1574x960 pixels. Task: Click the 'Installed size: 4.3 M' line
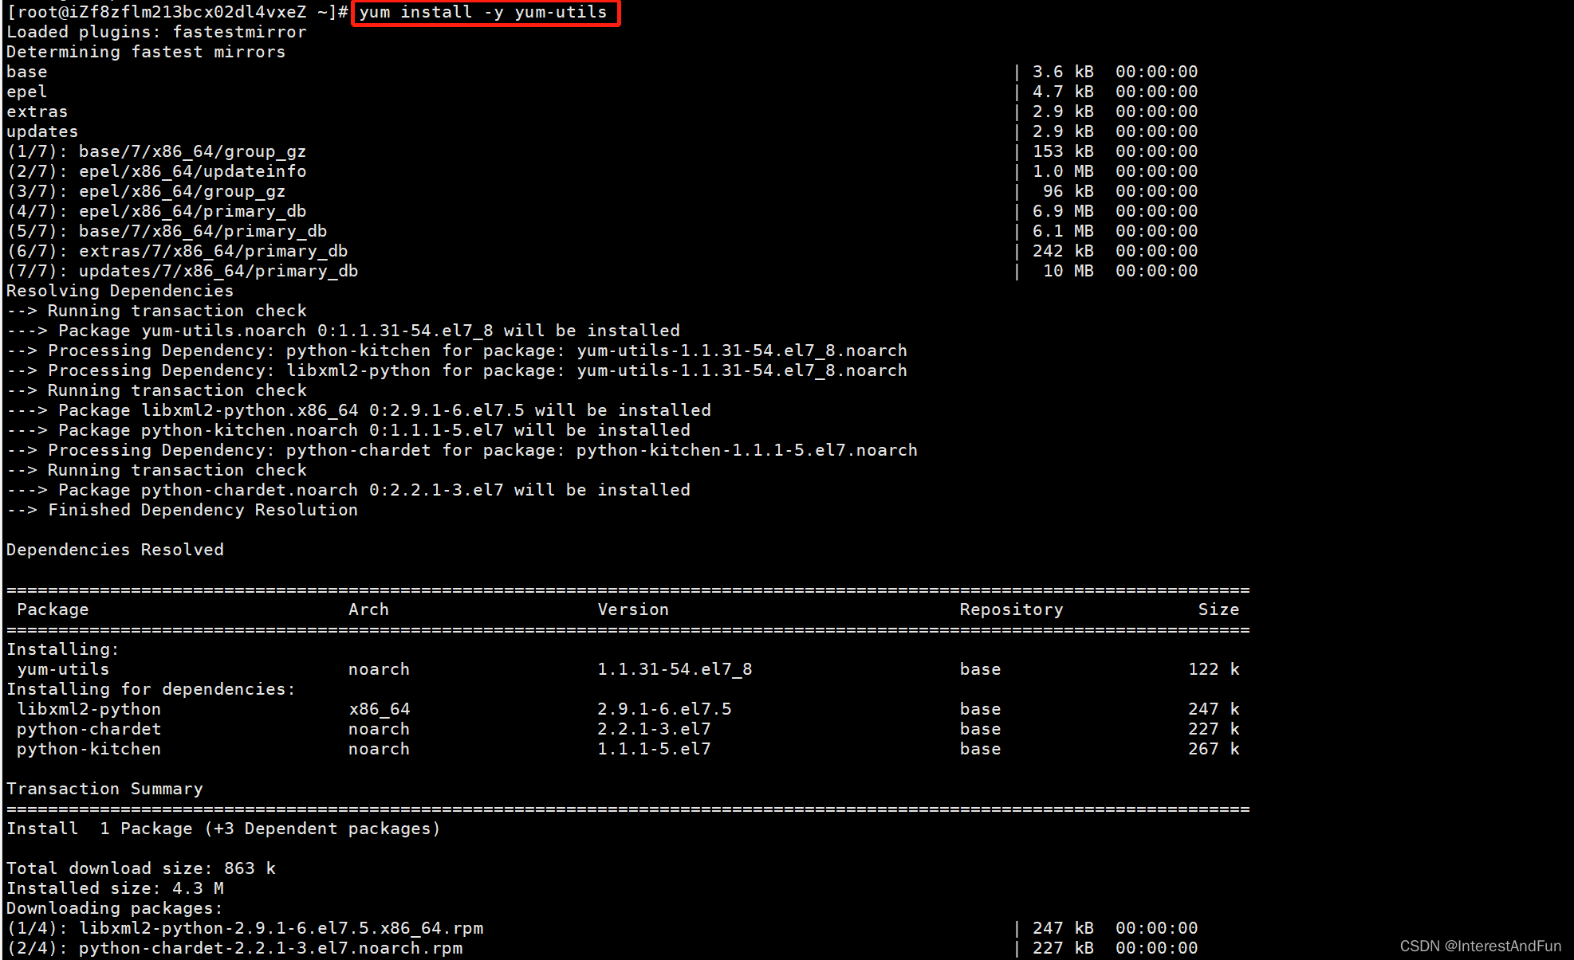[115, 888]
